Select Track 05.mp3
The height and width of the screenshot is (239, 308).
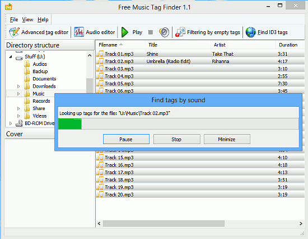pos(200,83)
